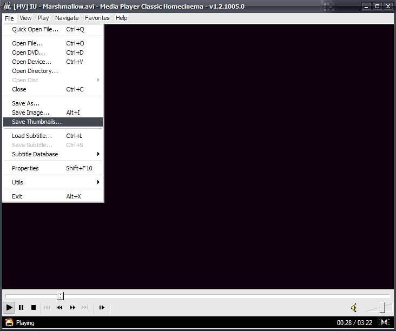
Task: Choose Quick Open File from menu
Action: pyautogui.click(x=53, y=29)
